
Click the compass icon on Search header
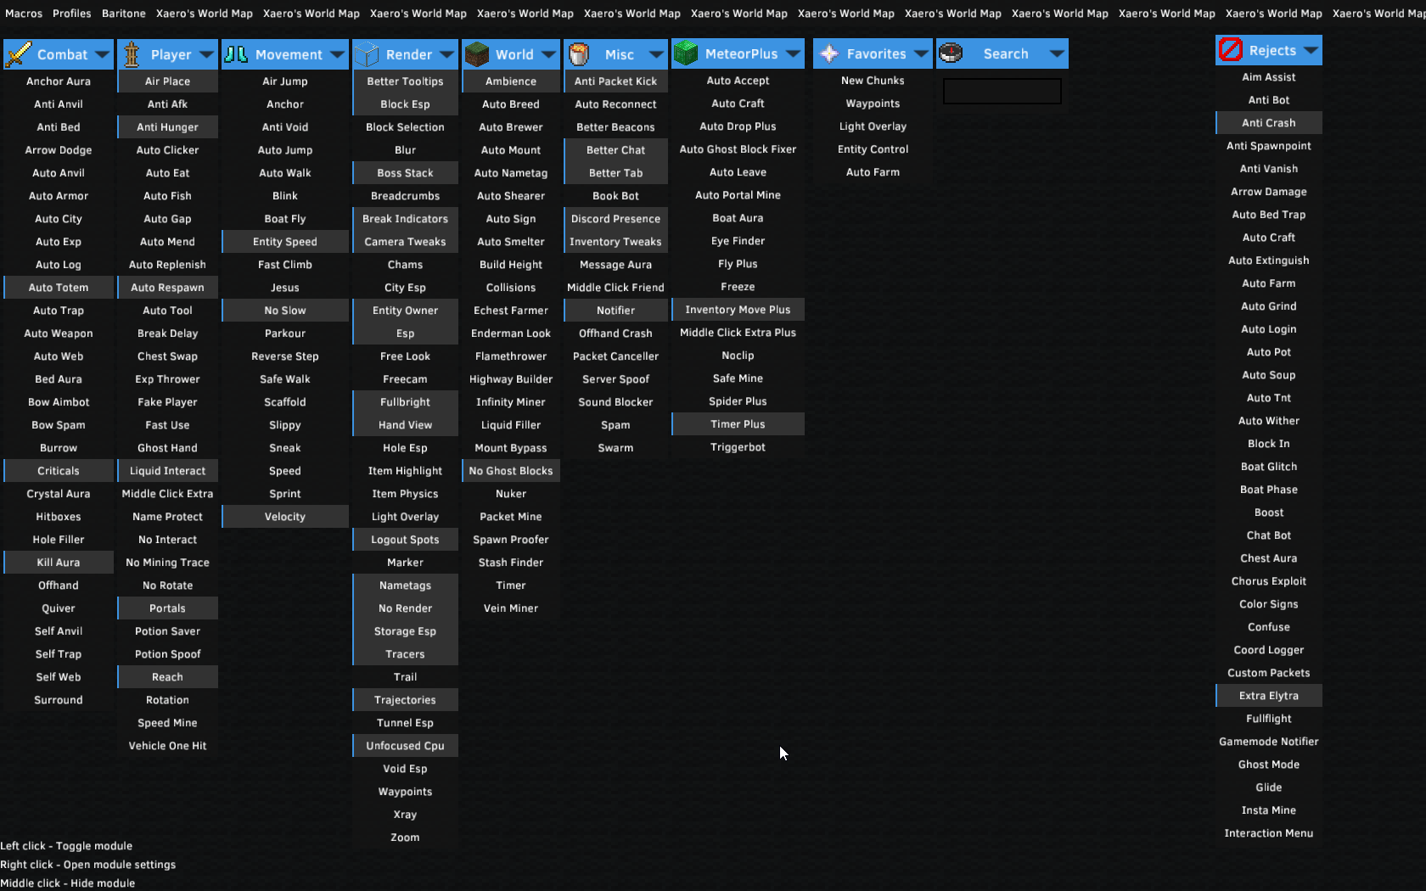pos(952,53)
